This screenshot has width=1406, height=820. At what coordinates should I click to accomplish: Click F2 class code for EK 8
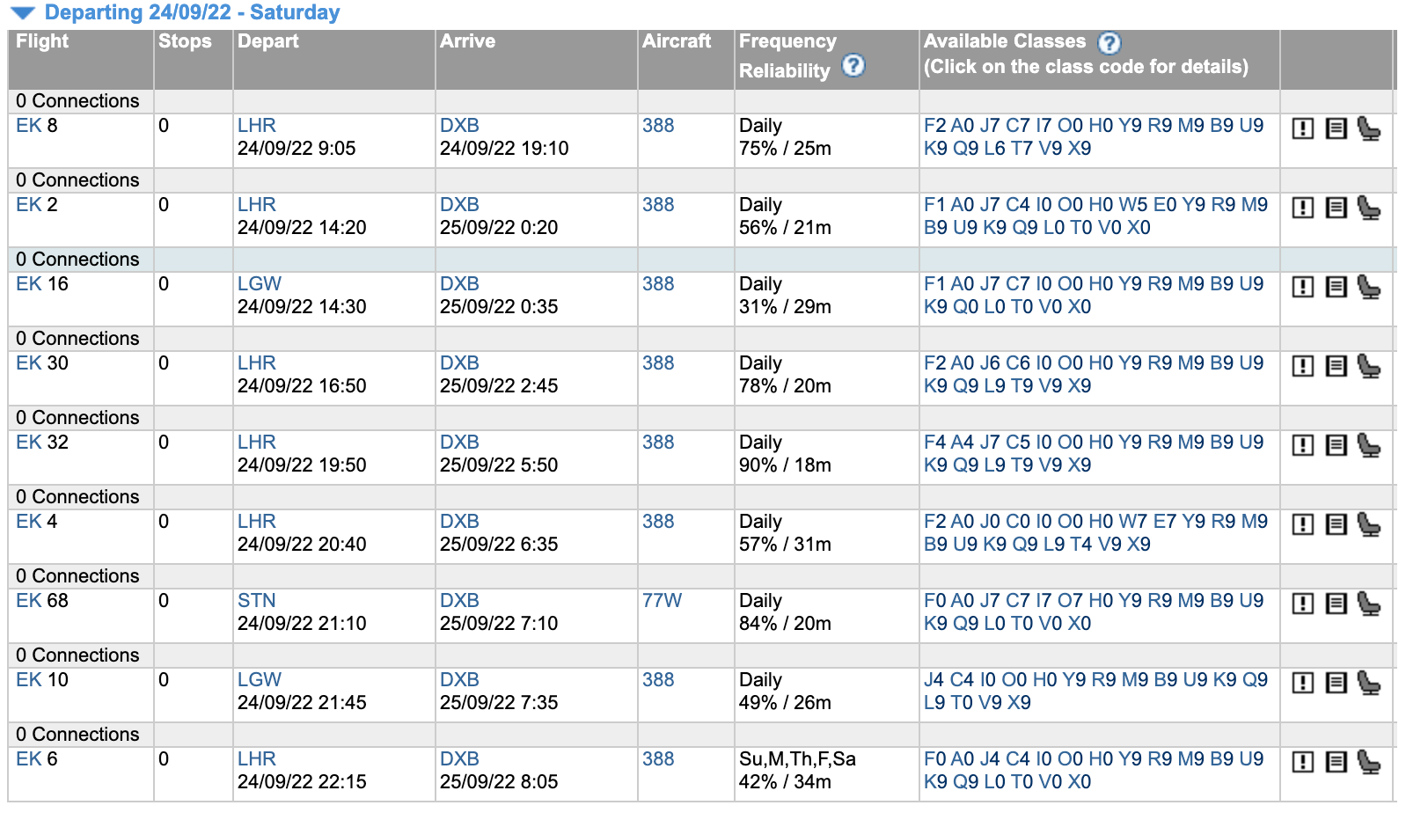coord(934,126)
